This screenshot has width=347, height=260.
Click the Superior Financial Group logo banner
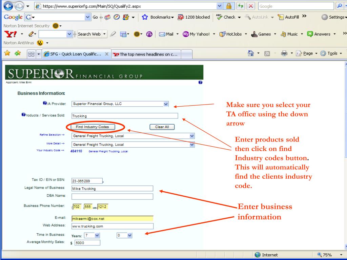[x=104, y=72]
